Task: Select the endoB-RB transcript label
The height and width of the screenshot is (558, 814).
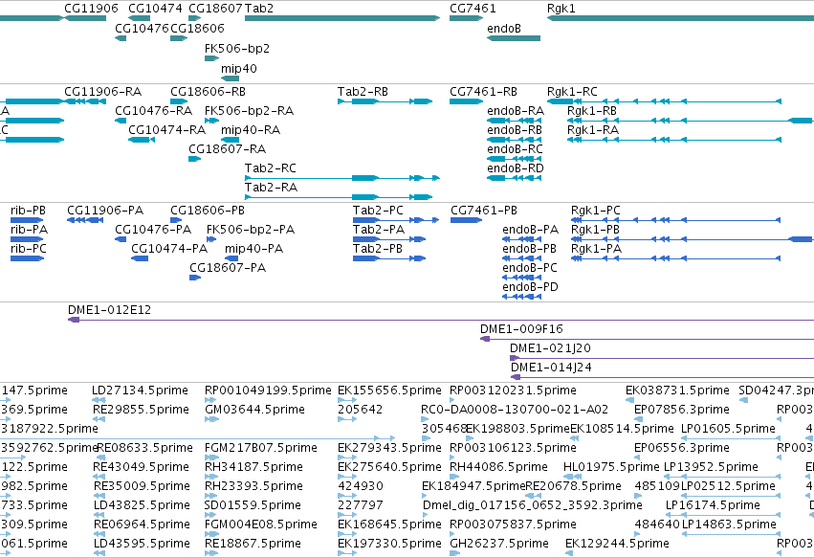Action: [x=515, y=130]
